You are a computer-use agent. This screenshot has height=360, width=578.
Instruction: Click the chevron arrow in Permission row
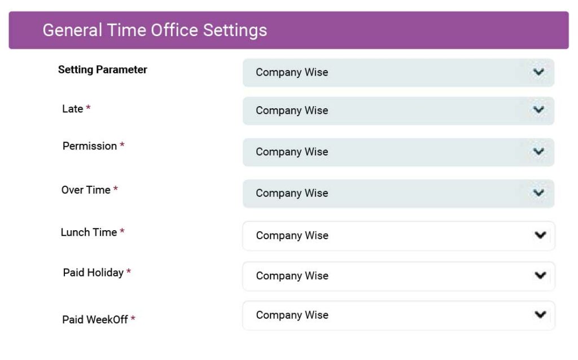coord(538,151)
